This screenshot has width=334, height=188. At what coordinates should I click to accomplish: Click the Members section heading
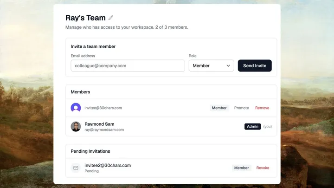point(80,92)
